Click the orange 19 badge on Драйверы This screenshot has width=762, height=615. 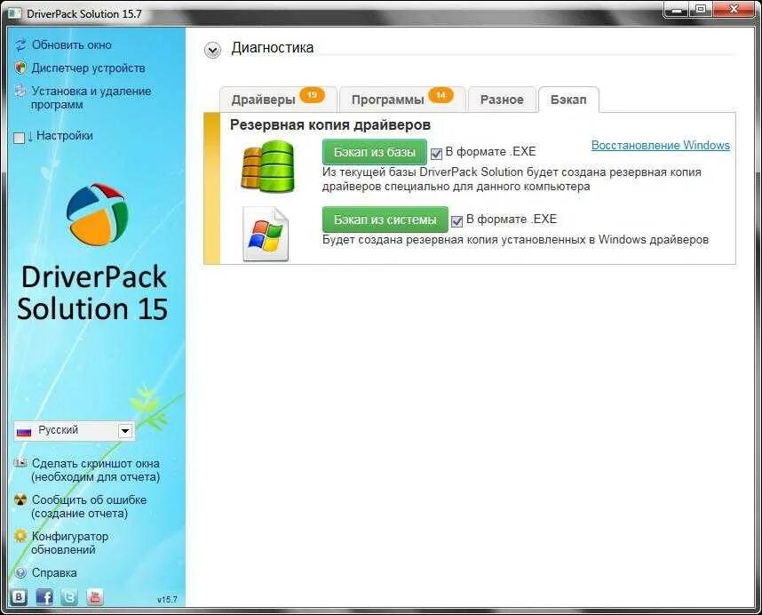pos(312,95)
